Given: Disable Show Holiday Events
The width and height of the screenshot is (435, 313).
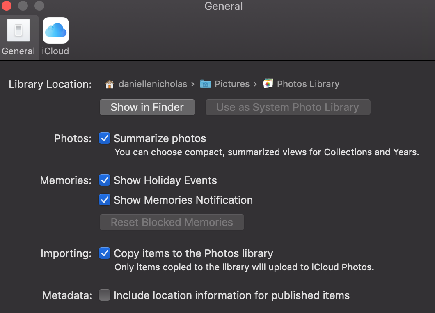Looking at the screenshot, I should tap(105, 180).
